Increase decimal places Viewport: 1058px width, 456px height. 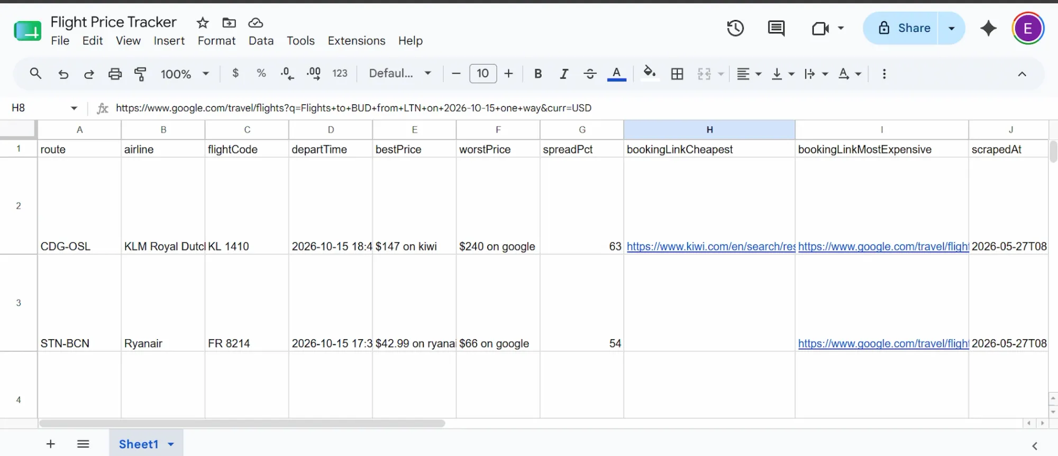tap(313, 74)
